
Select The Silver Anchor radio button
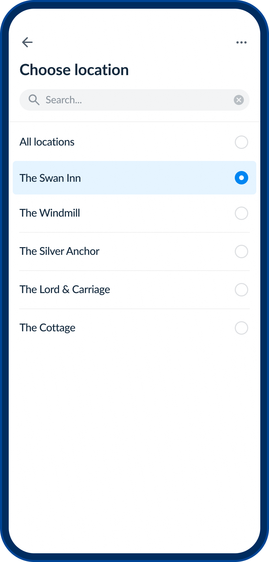pyautogui.click(x=241, y=251)
